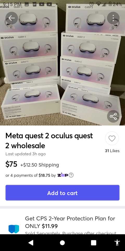
Task: Tap the accessibility shortcut icon
Action: 117,243
